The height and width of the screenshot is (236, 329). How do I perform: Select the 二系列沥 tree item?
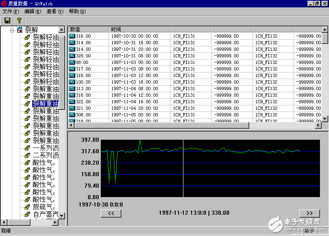46,155
